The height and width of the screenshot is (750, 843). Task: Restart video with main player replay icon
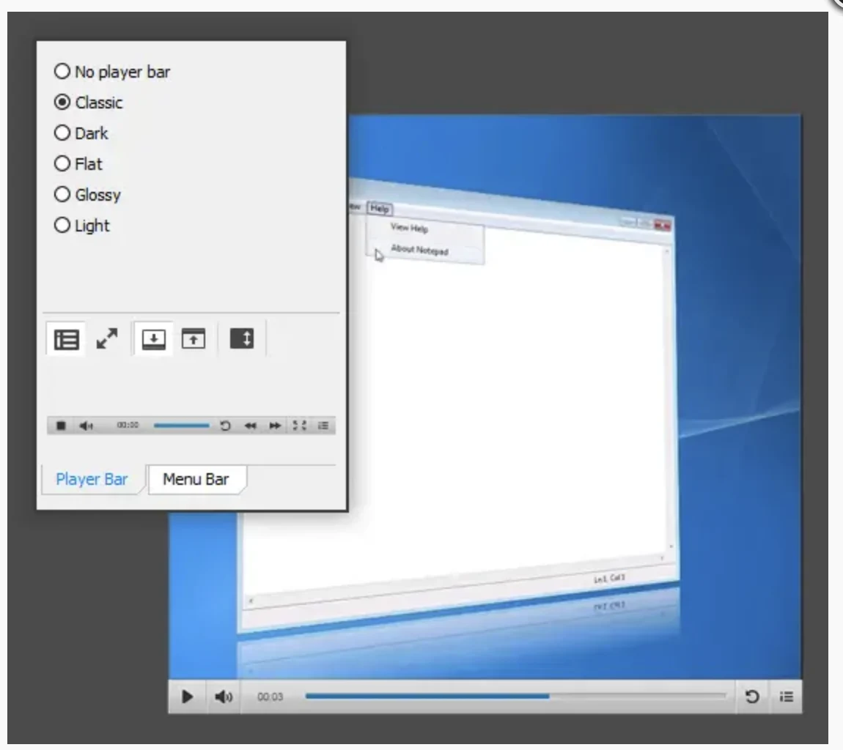(752, 697)
